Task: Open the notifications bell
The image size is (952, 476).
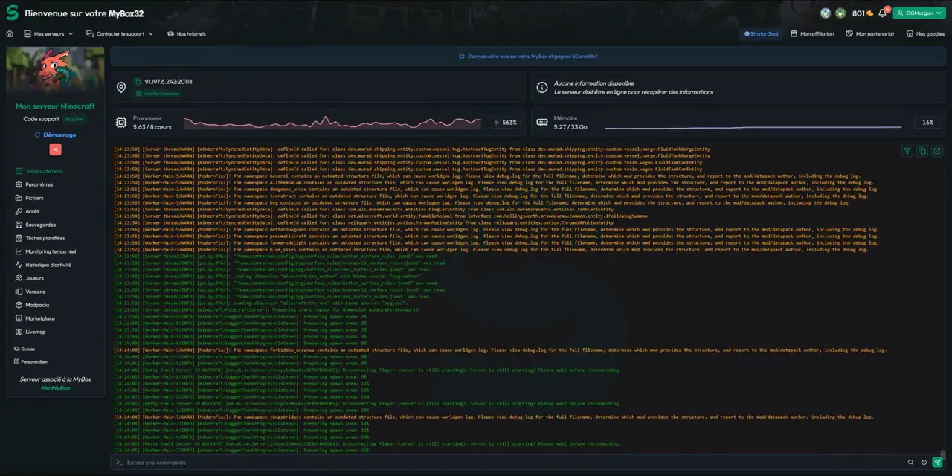Action: [x=883, y=13]
